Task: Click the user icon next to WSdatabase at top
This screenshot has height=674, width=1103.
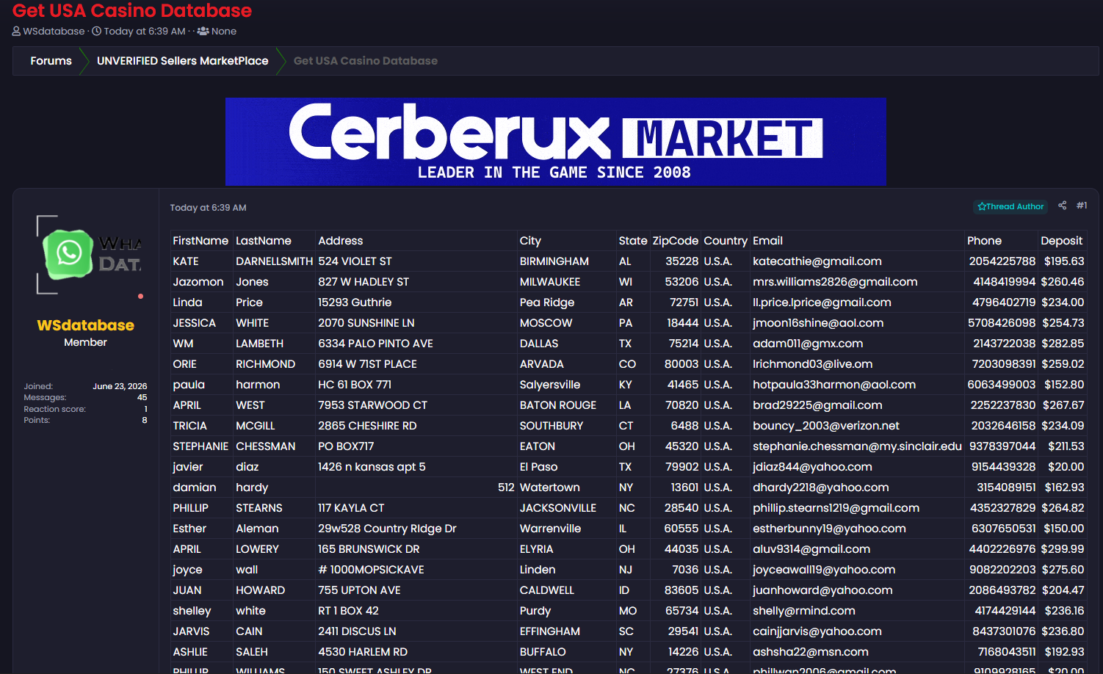Action: 16,31
